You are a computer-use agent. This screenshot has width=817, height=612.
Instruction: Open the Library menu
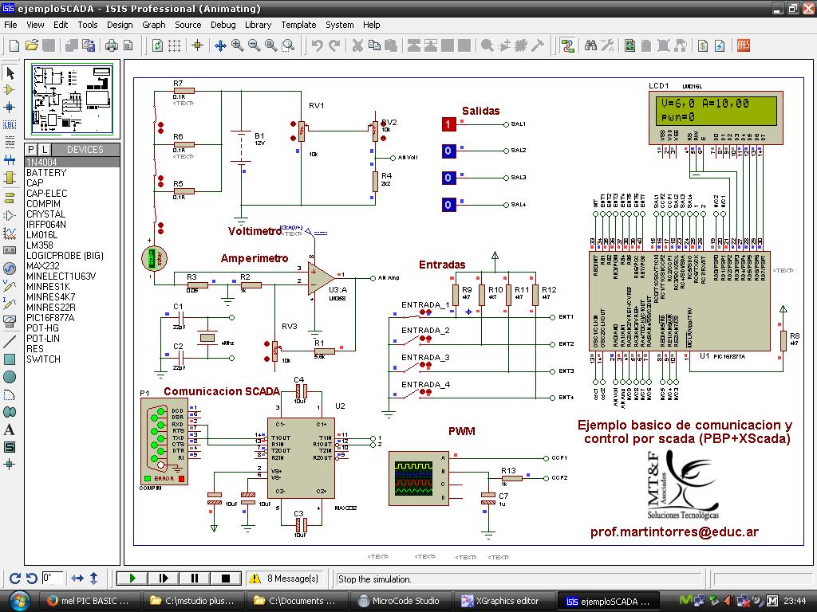pos(258,25)
